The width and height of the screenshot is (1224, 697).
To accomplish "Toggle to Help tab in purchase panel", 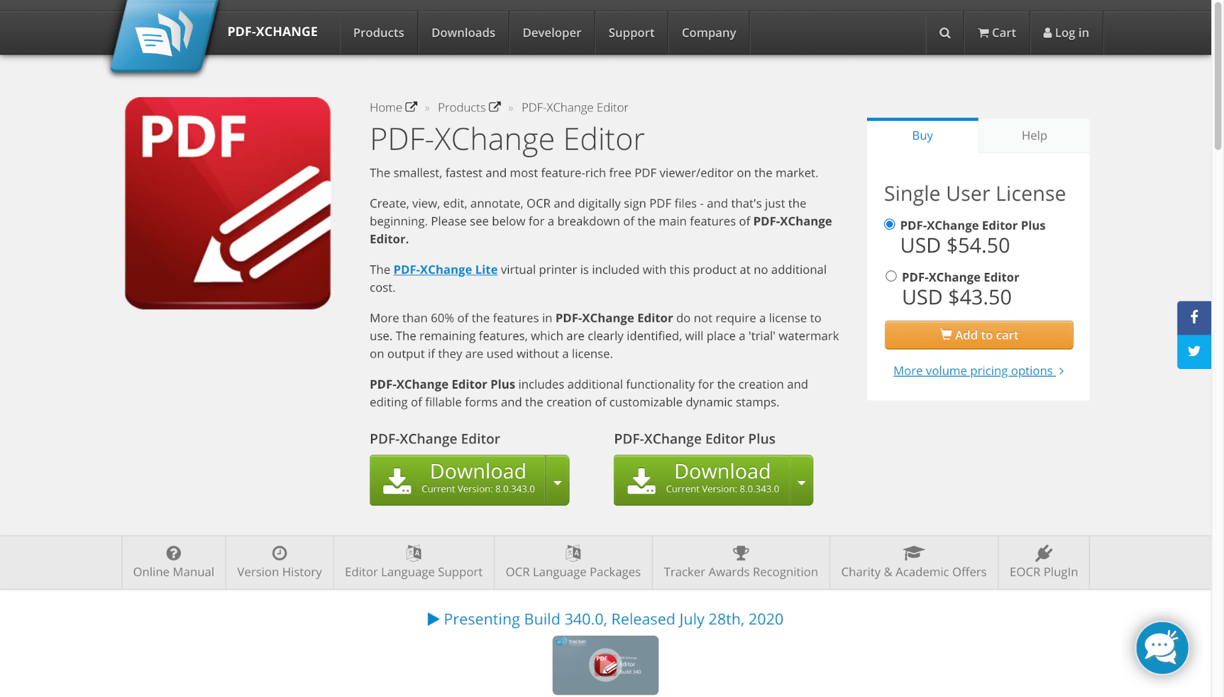I will tap(1035, 136).
